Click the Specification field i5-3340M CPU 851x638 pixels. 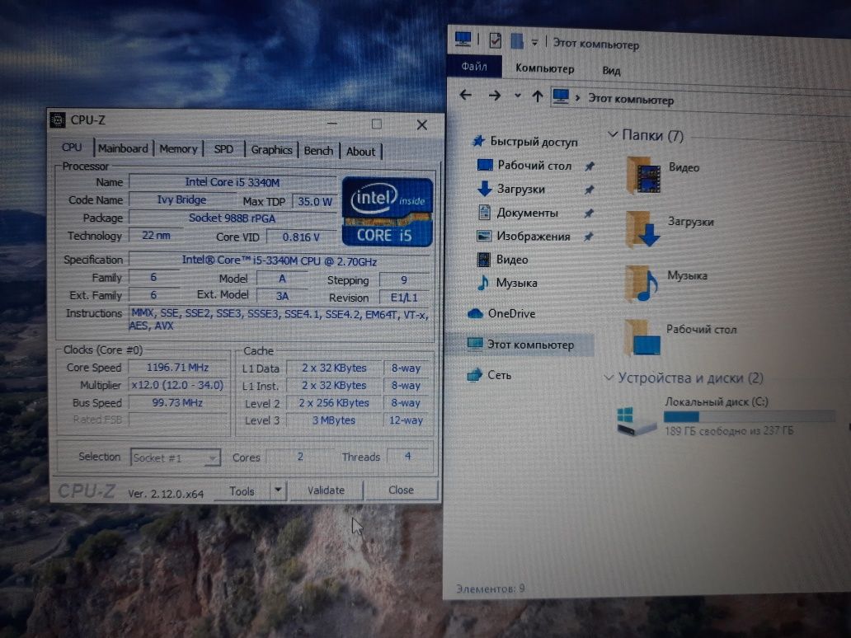tap(280, 260)
